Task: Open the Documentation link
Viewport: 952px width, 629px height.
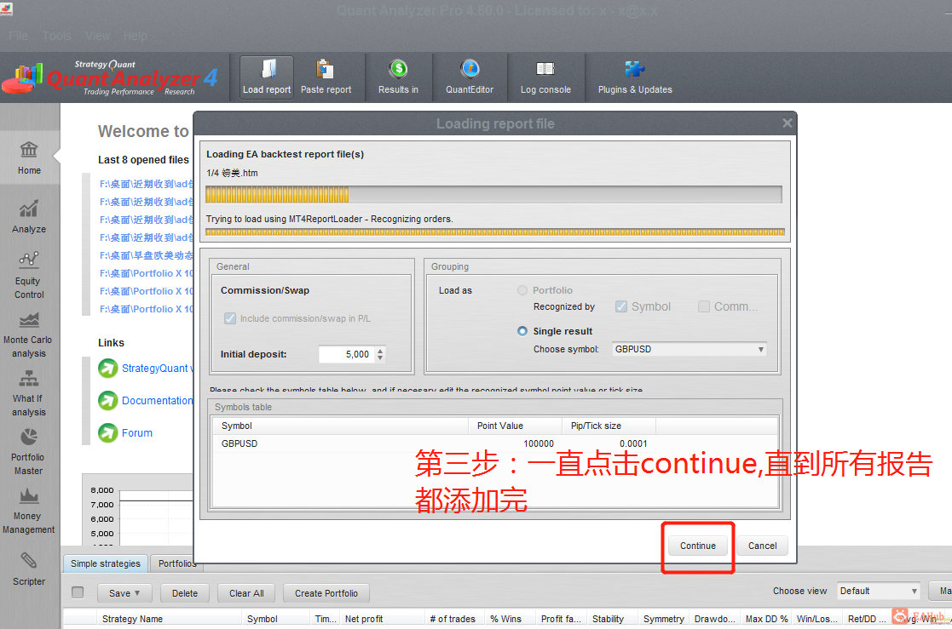Action: click(158, 400)
